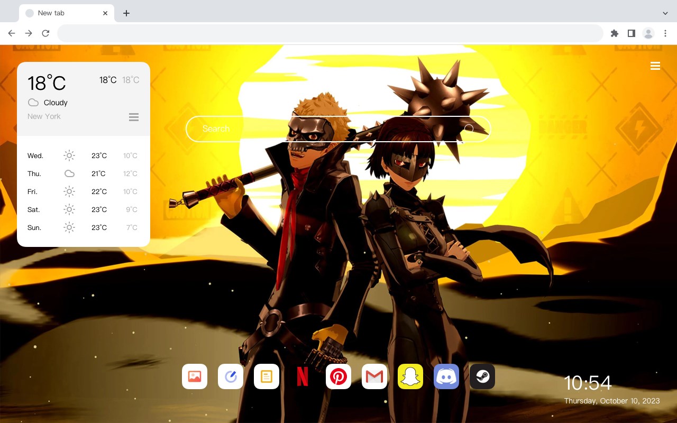Open the Gmail shortcut
This screenshot has width=677, height=423.
(374, 376)
